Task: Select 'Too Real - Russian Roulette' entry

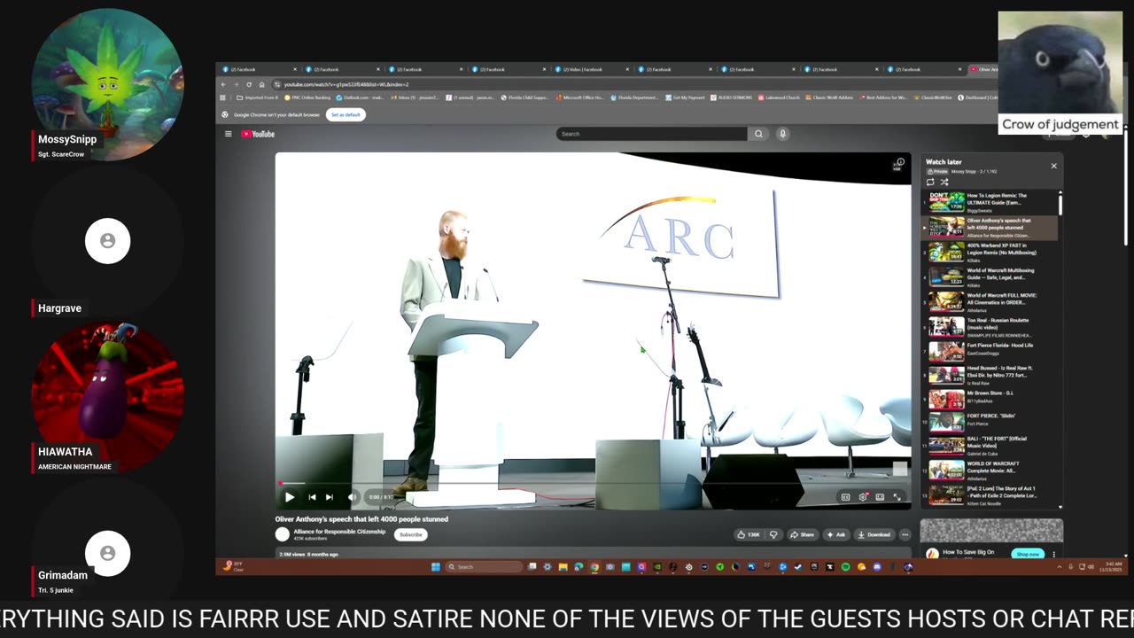Action: tap(990, 327)
